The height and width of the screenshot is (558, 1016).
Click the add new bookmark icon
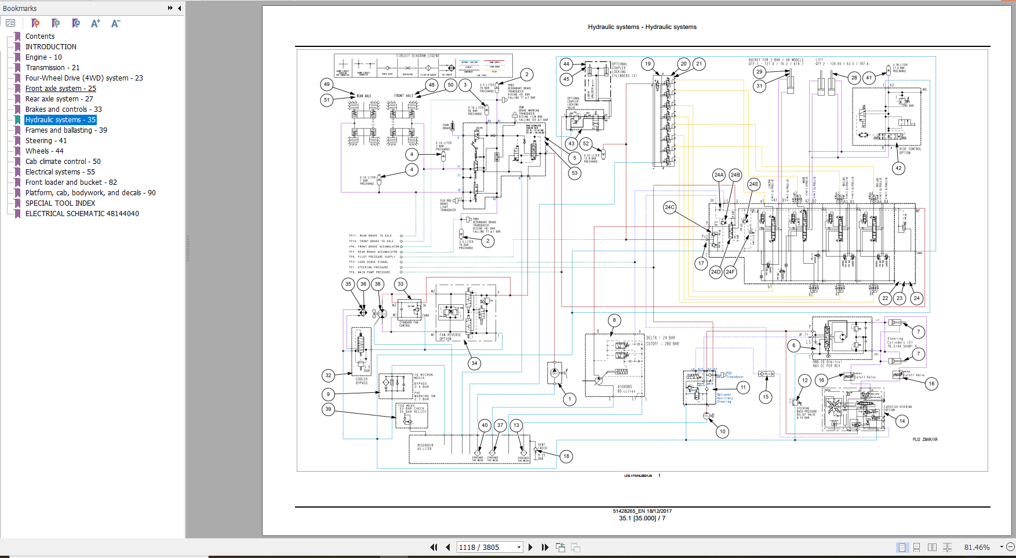56,23
